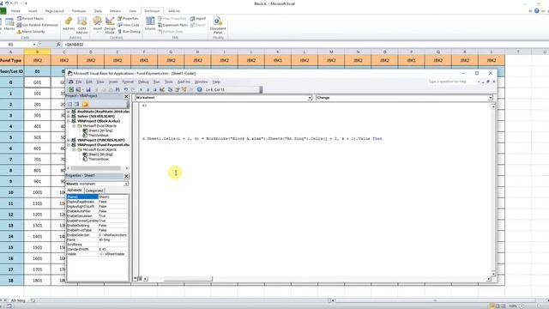
Task: Open the Worksheet object dropdown
Action: click(310, 98)
